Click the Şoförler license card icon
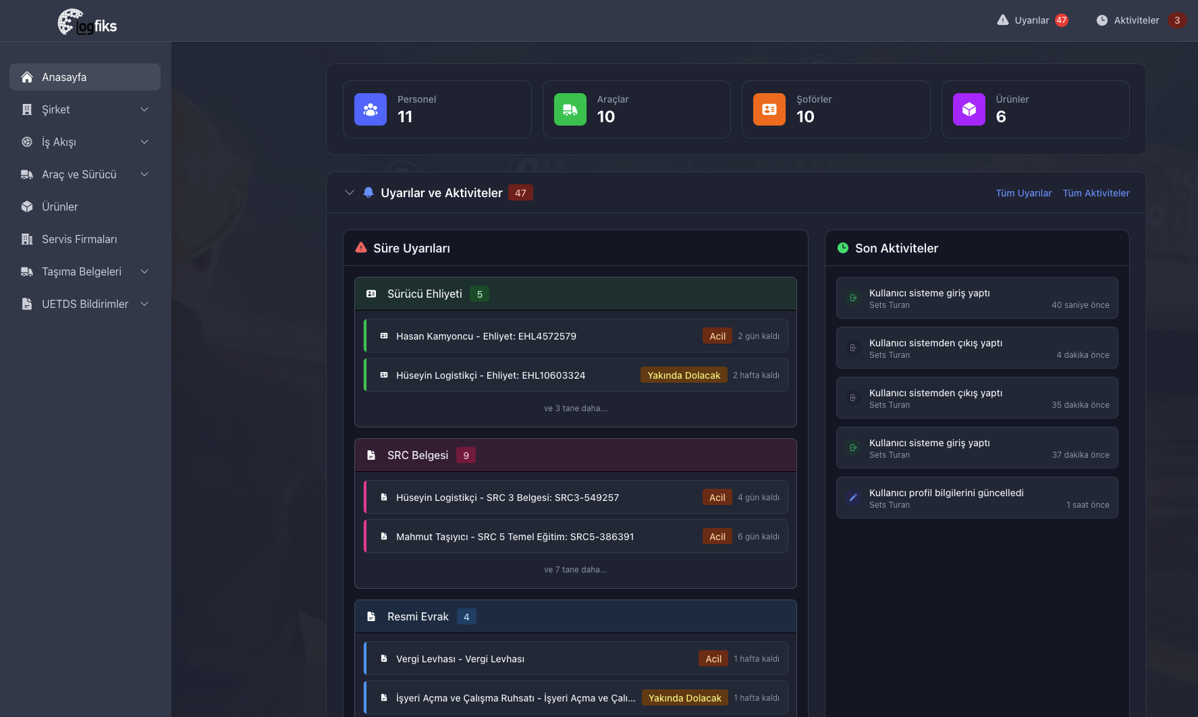 pos(769,109)
